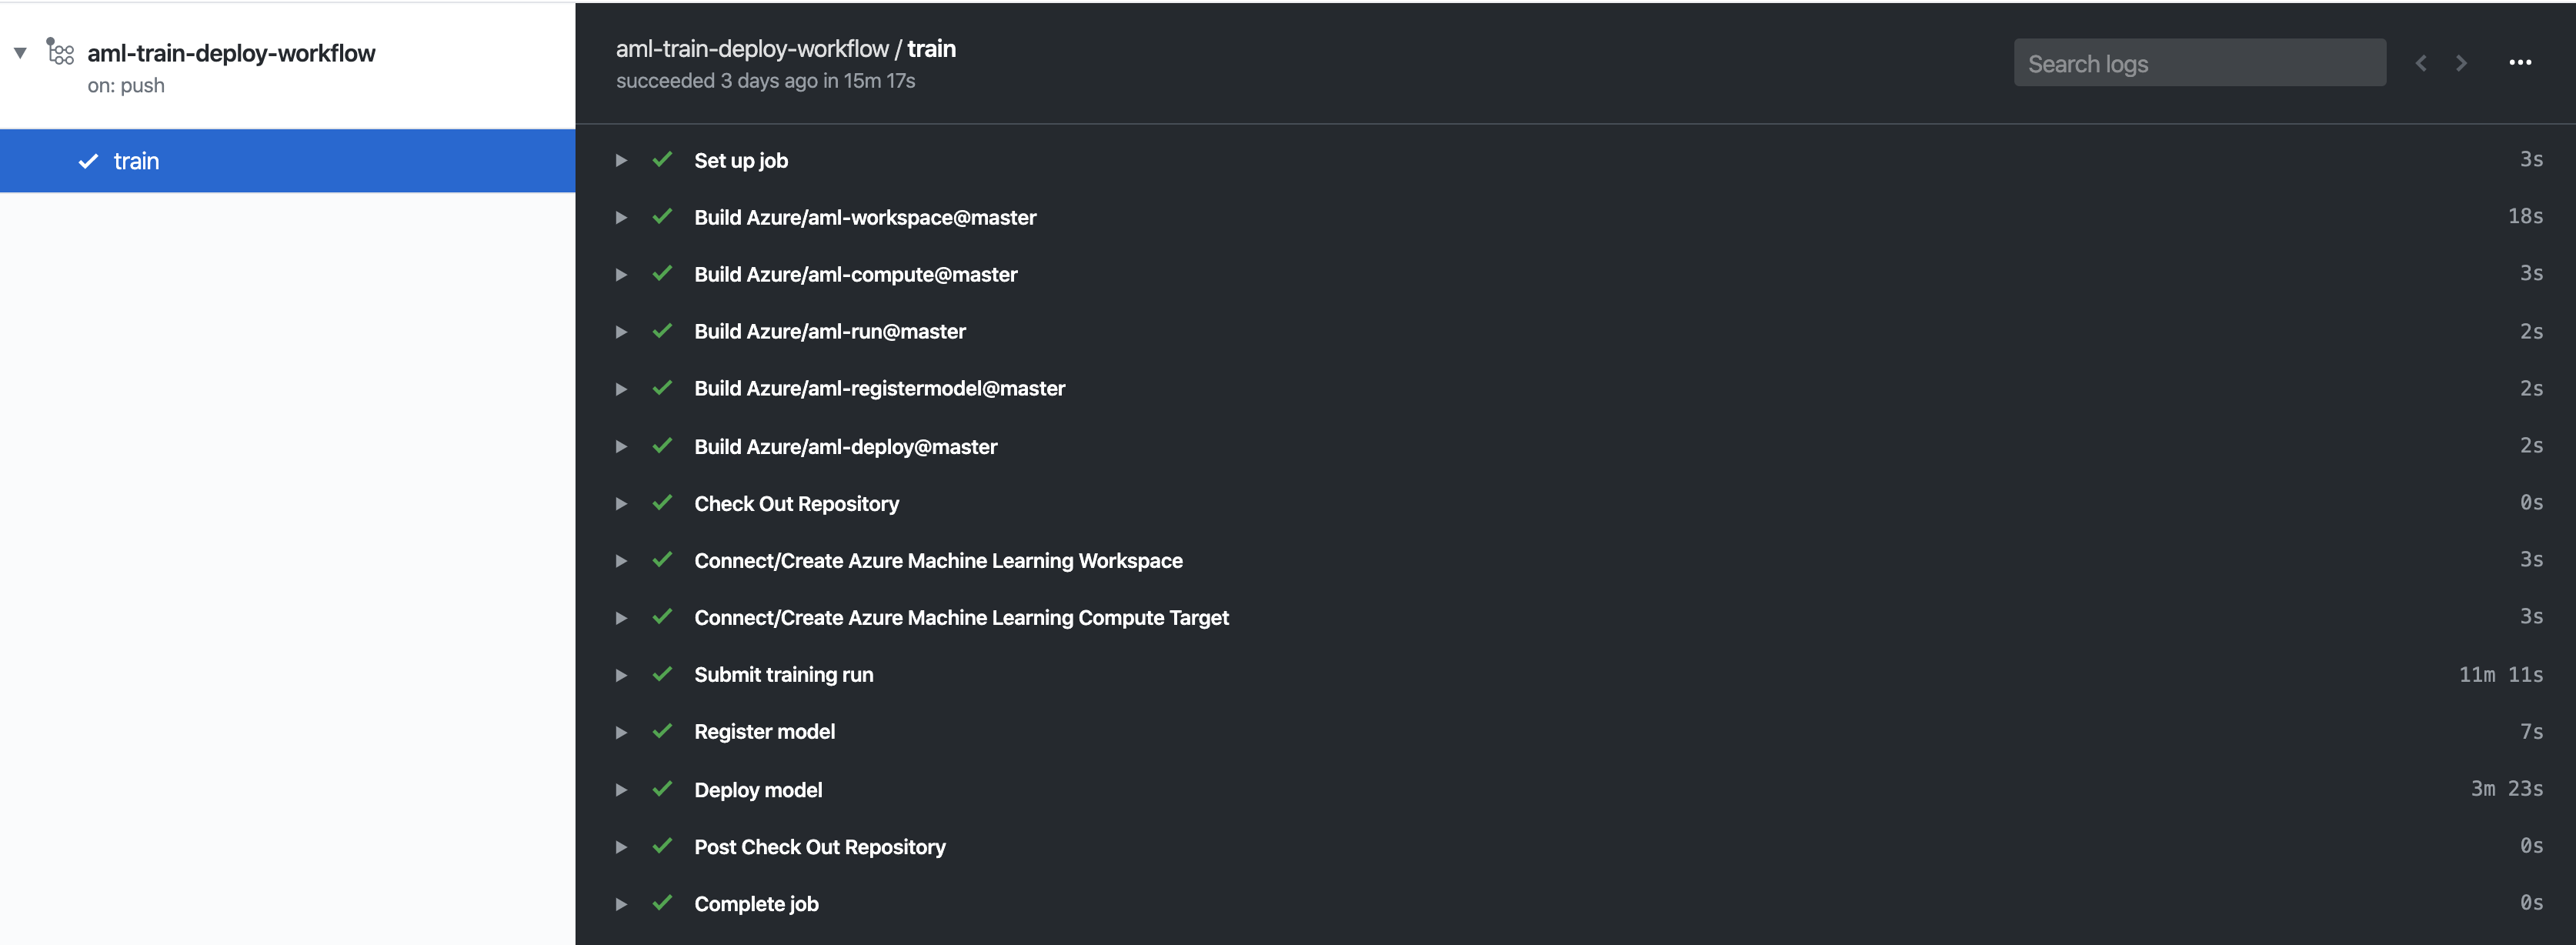2576x945 pixels.
Task: Click the checkmark next to Register model
Action: 662,731
